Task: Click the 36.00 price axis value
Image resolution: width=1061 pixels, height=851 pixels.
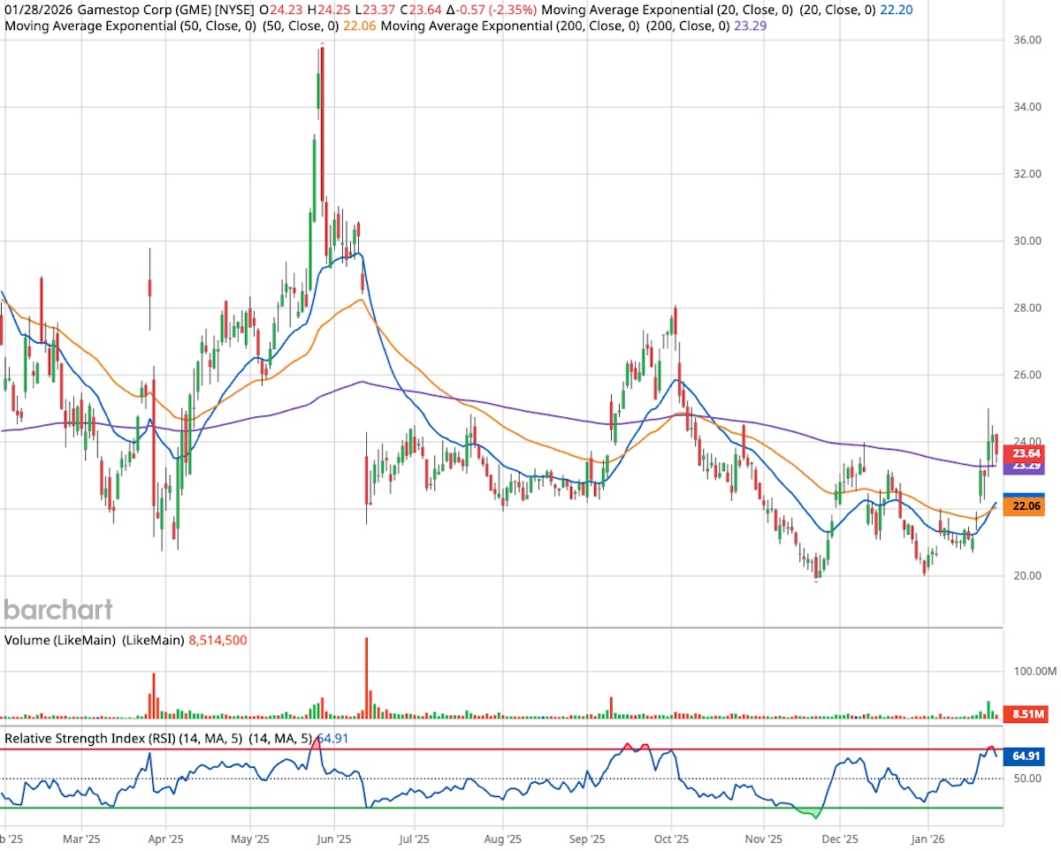Action: 1026,39
